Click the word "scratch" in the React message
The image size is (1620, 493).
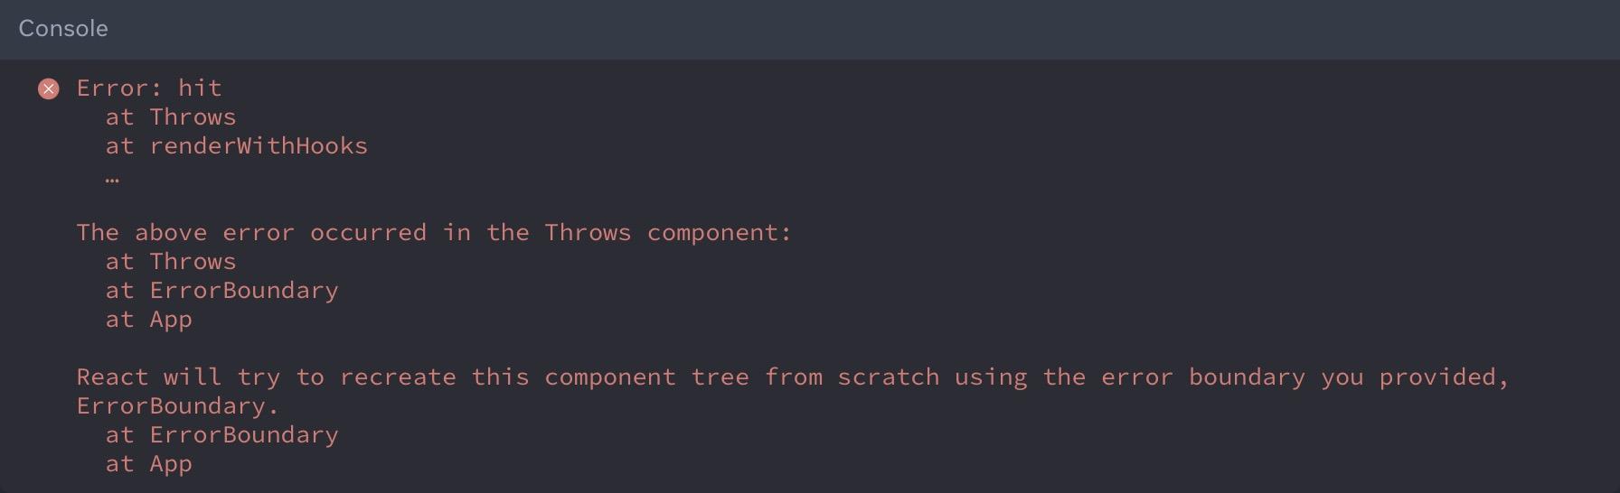click(888, 377)
